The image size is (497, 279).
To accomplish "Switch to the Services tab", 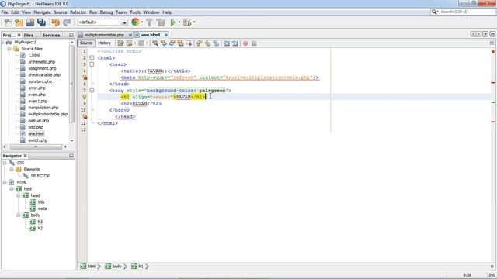I will point(51,35).
